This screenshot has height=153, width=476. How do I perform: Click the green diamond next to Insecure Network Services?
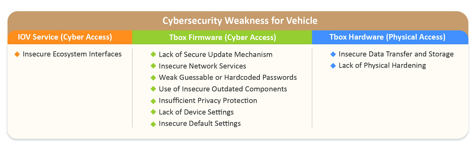click(x=154, y=66)
